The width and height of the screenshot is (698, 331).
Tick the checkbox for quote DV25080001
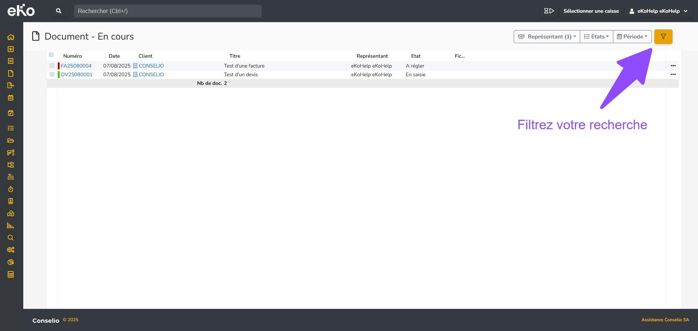52,74
